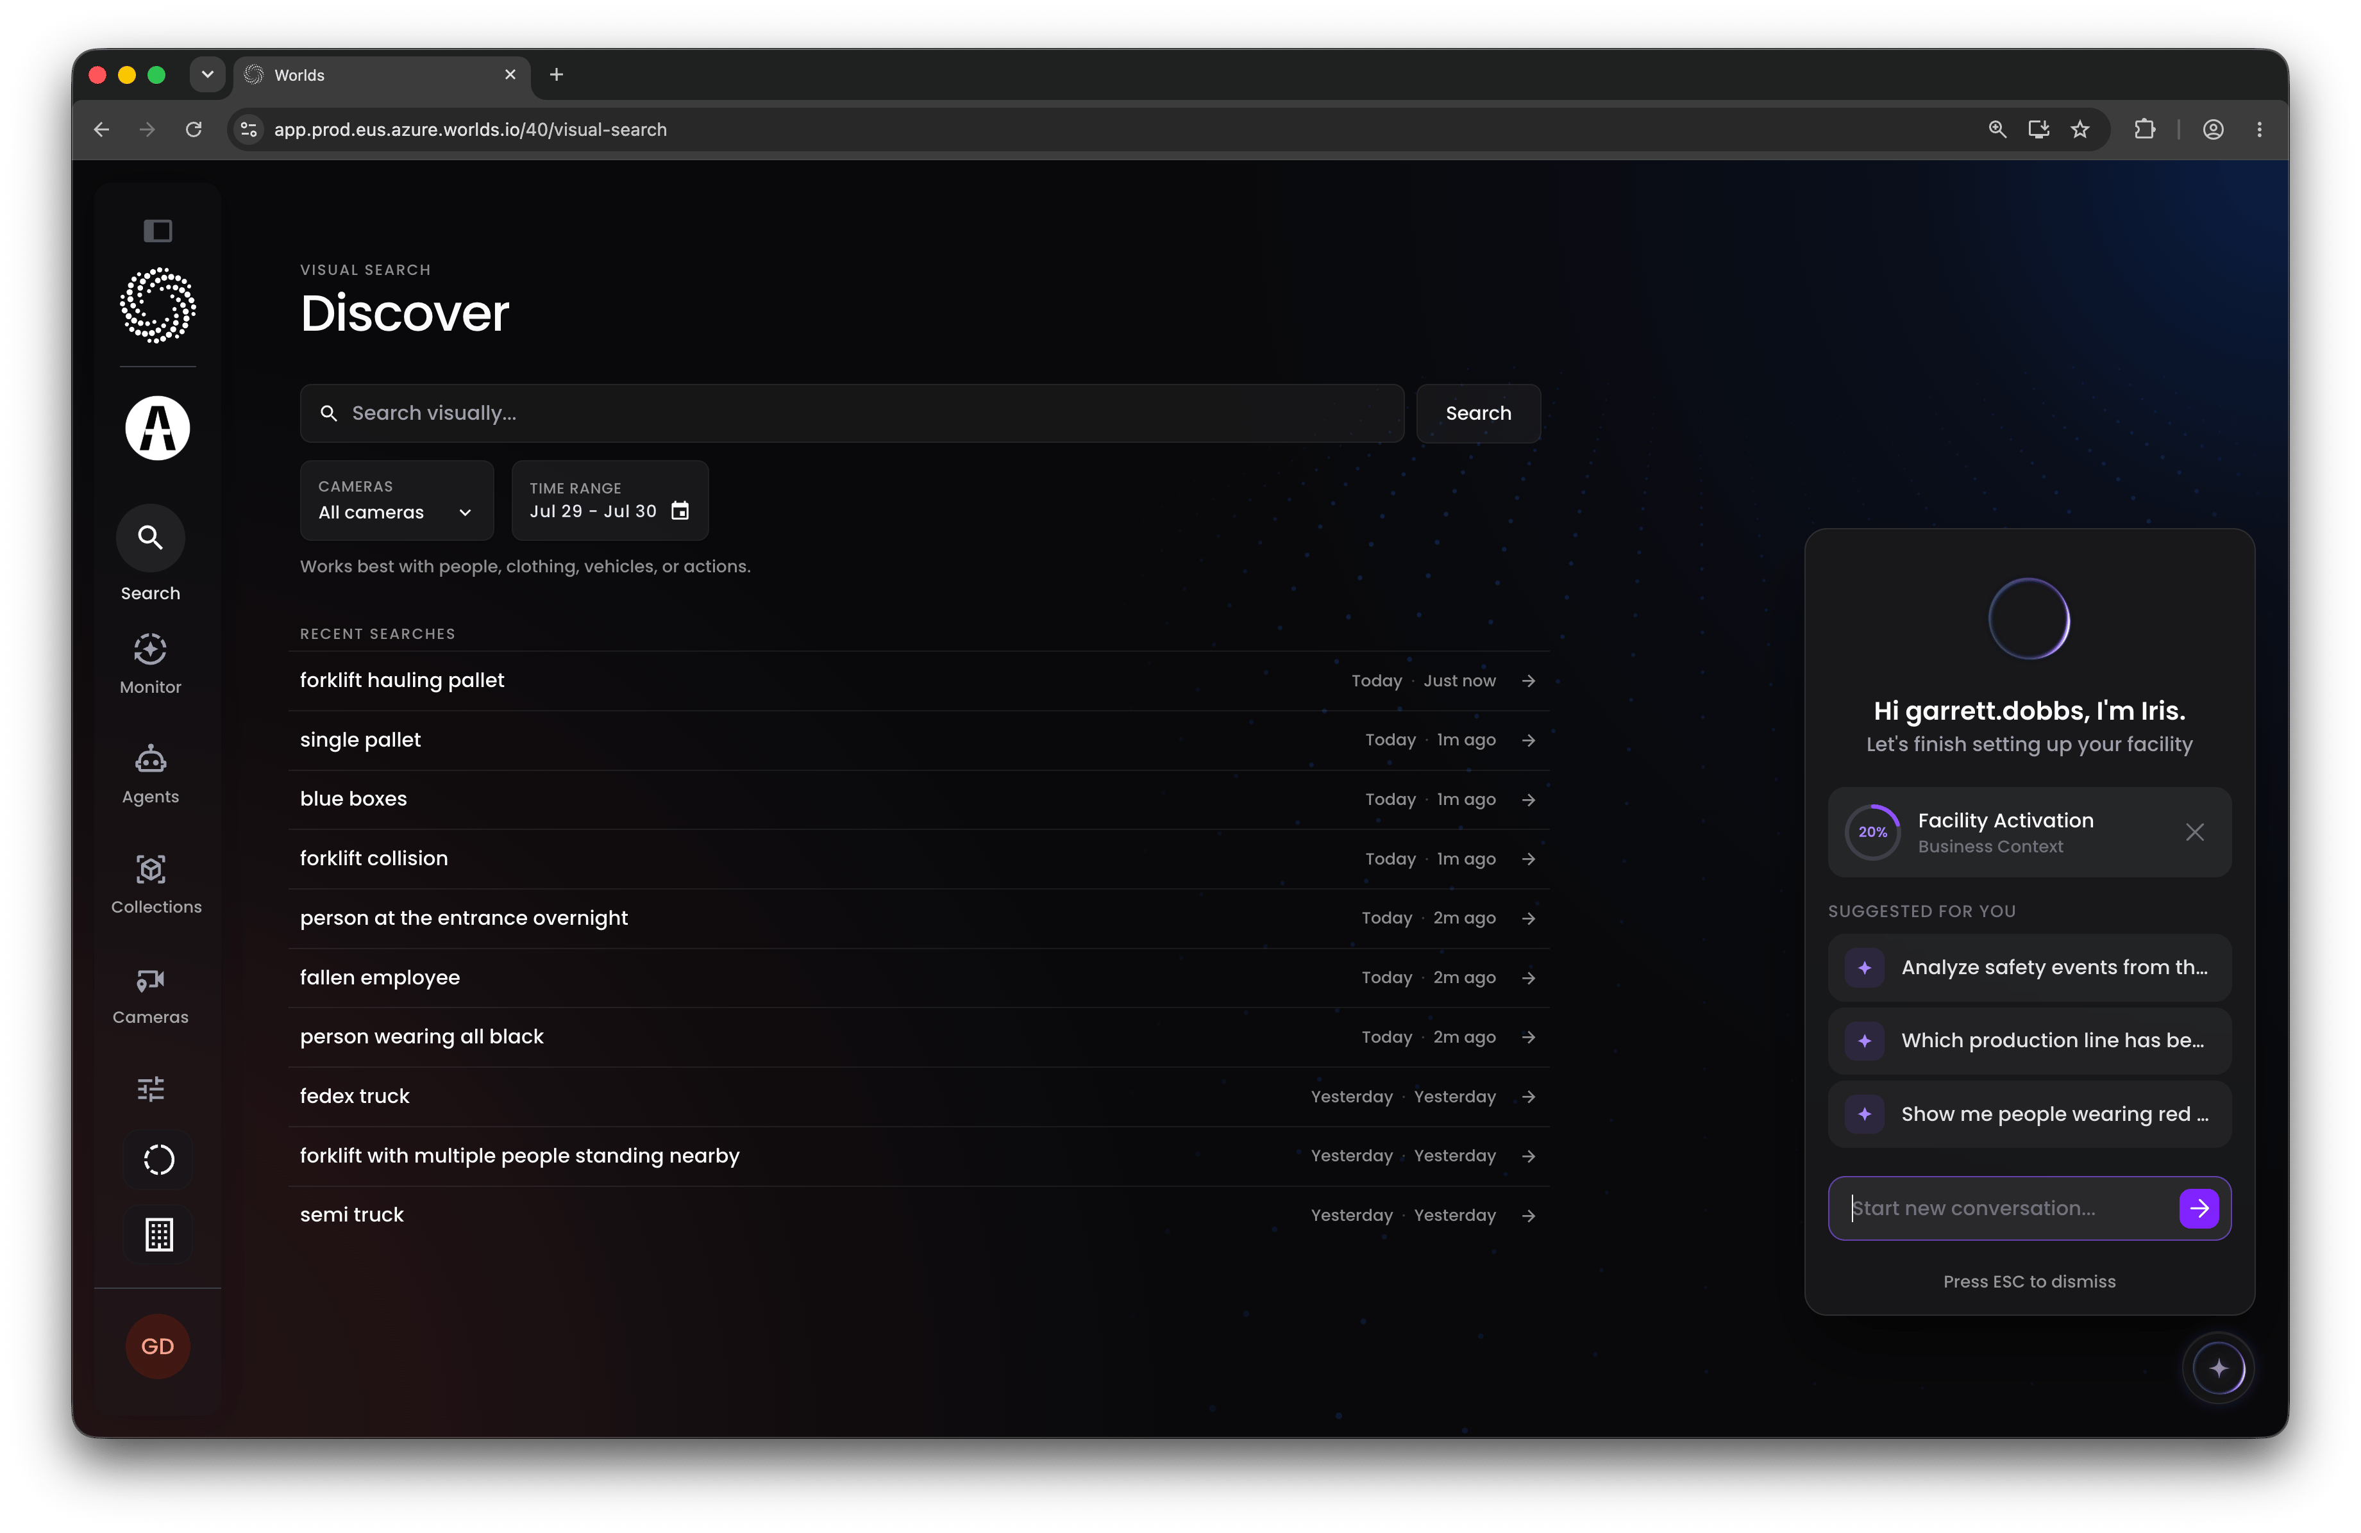Click arrow on 'forklift hauling pallet' row
2361x1533 pixels.
[x=1529, y=680]
